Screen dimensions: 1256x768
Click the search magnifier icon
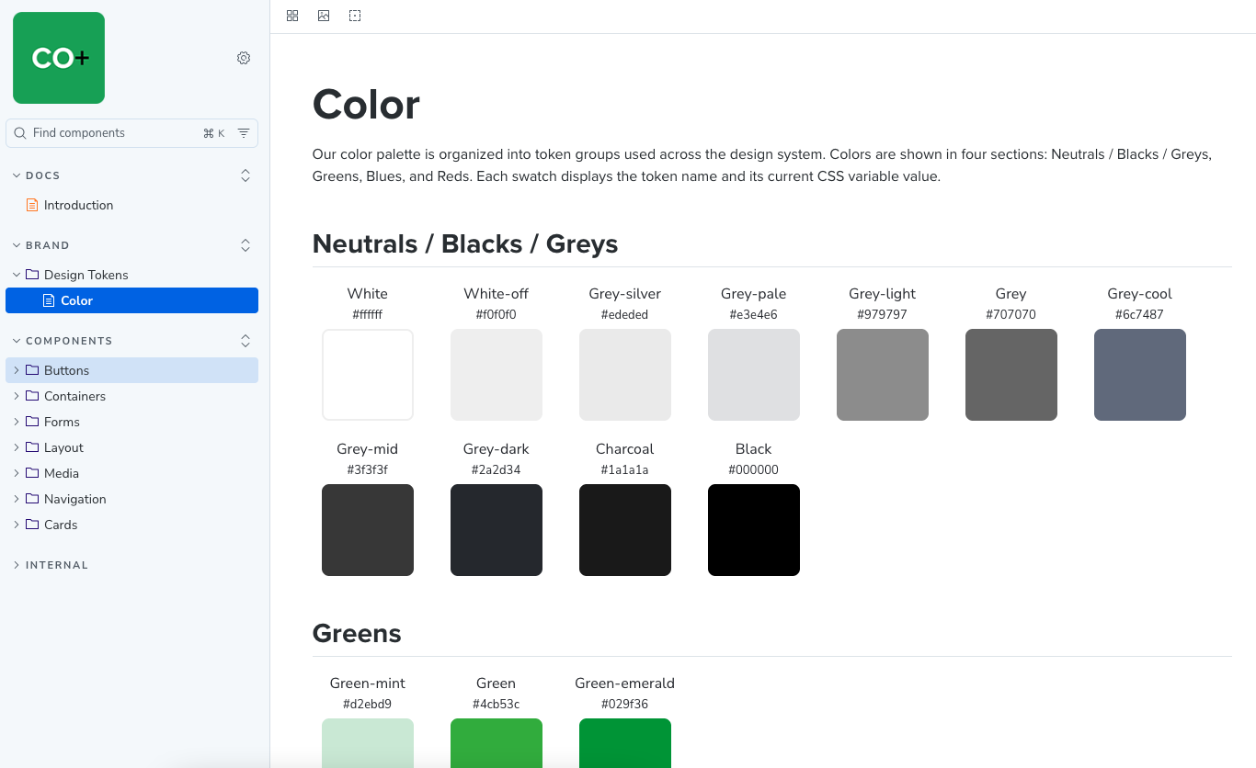pos(20,133)
